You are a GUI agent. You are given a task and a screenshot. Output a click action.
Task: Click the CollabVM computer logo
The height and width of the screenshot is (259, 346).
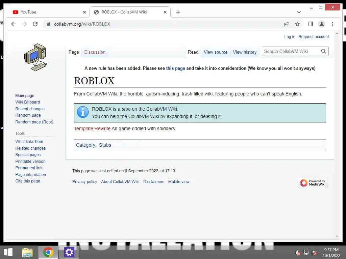tap(36, 57)
